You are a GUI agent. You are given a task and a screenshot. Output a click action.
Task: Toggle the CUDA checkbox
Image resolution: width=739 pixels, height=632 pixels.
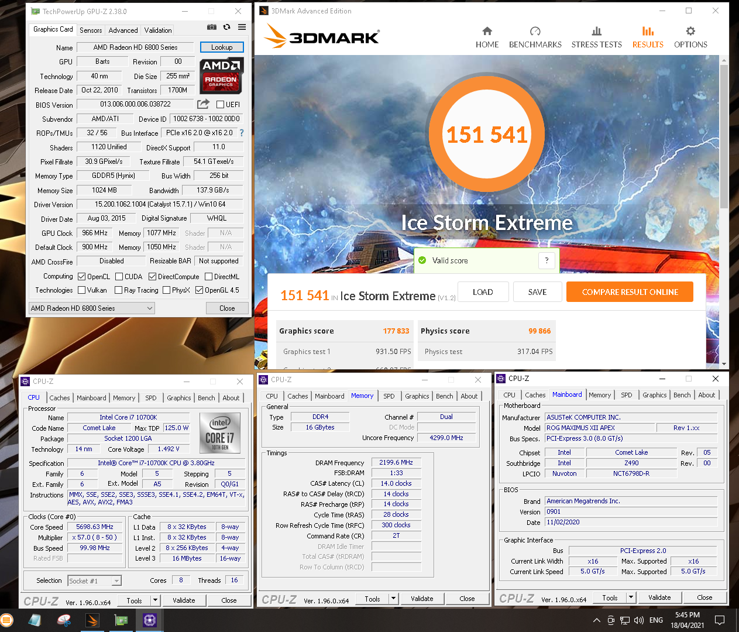click(x=119, y=277)
